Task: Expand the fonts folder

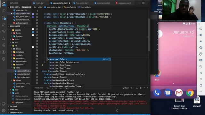Action: [x=12, y=33]
